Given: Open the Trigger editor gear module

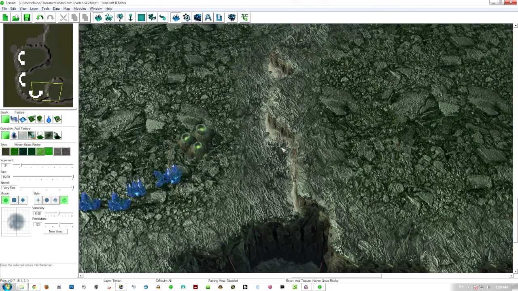Looking at the screenshot, I should 187,17.
